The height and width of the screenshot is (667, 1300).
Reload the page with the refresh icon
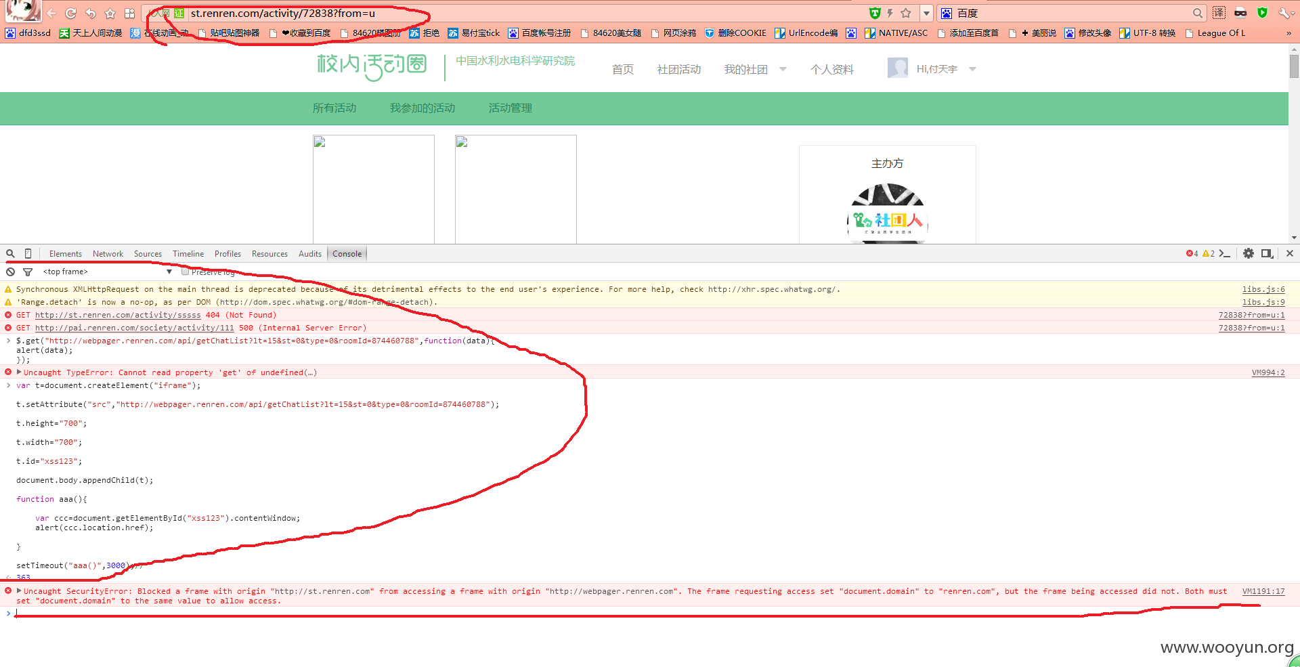click(70, 13)
